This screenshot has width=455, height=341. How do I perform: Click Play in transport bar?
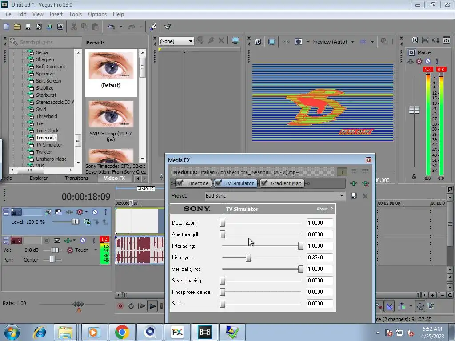point(152,306)
